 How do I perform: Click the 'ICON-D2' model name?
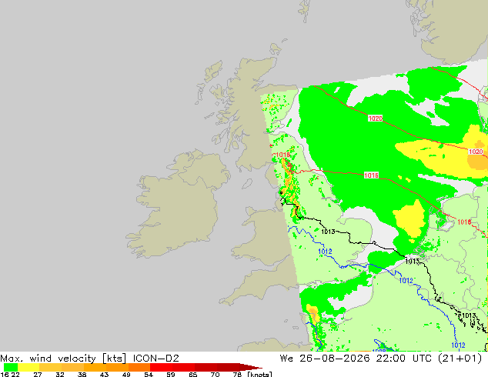[156, 359]
